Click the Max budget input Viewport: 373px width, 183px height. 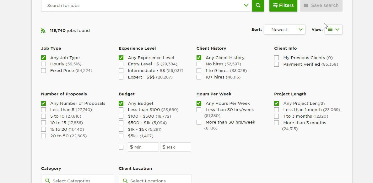[176, 147]
